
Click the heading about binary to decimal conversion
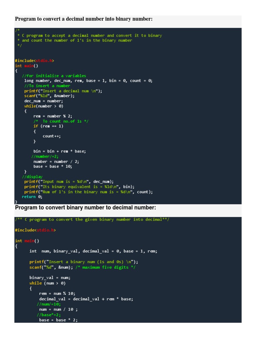[x=85, y=208]
